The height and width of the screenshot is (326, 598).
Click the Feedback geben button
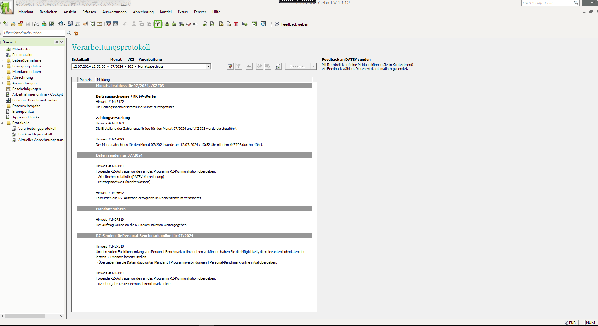click(291, 24)
